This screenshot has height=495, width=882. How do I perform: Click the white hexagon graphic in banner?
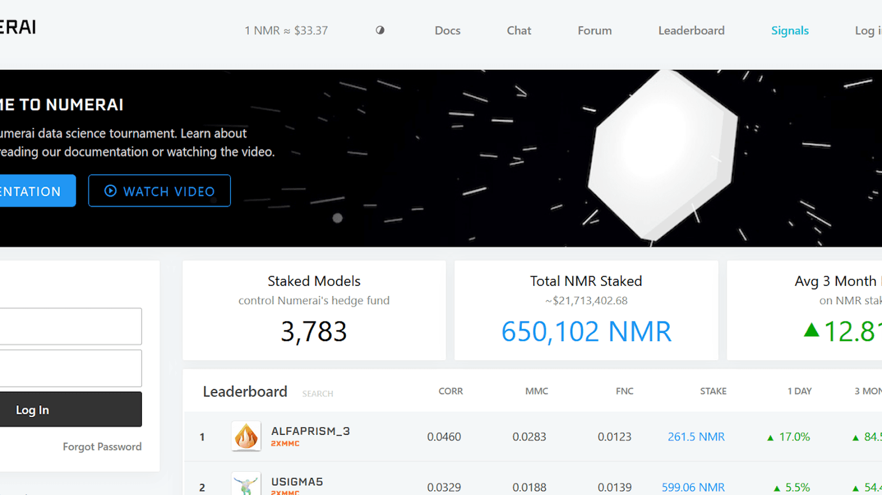pyautogui.click(x=661, y=157)
